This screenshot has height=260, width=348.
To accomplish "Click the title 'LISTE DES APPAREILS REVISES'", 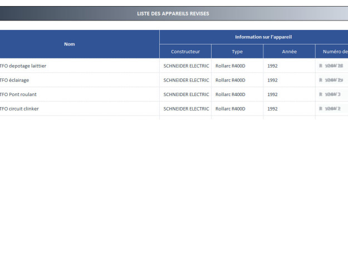I will 173,13.
